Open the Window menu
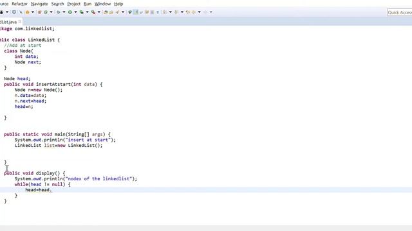 coord(102,4)
